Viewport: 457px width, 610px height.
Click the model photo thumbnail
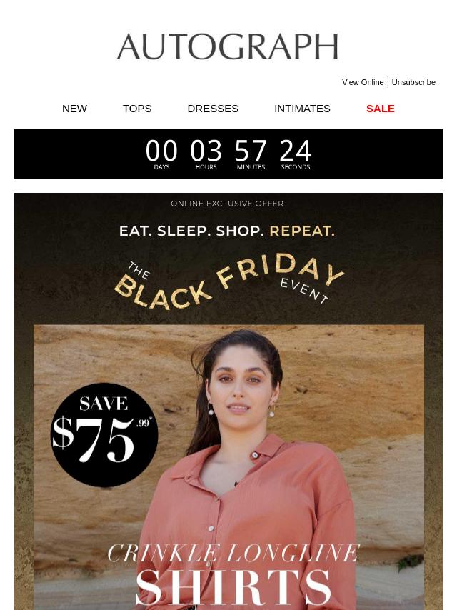pos(228,467)
